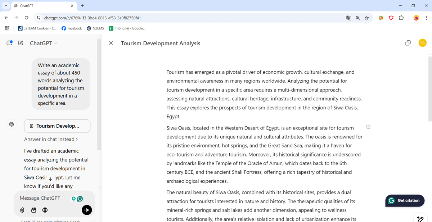The image size is (432, 222).
Task: Open the canvas editing pencil tool button
Action: pos(420,218)
